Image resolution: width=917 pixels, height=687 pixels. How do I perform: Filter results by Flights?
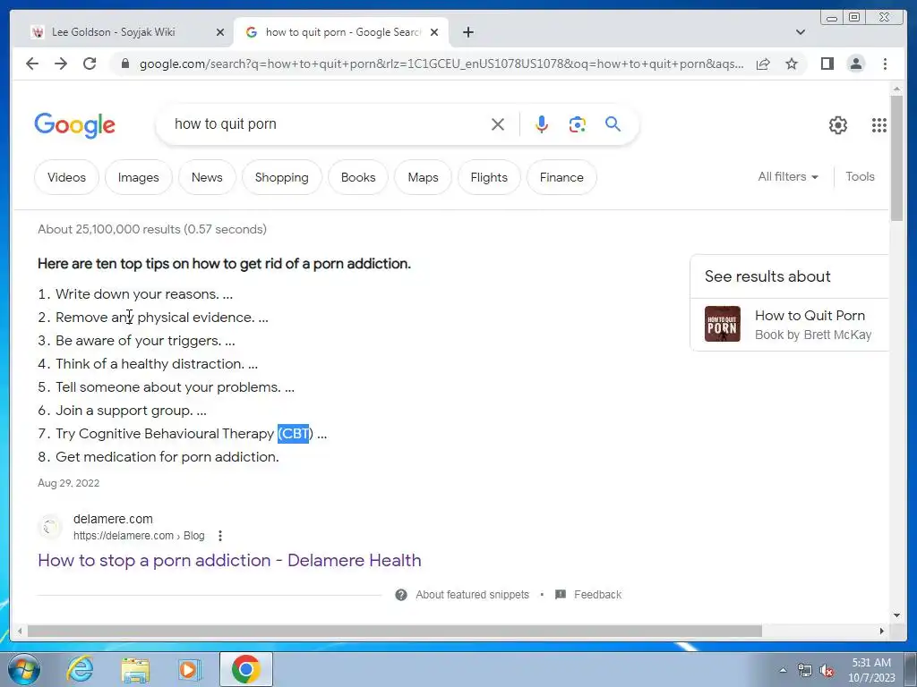(489, 177)
